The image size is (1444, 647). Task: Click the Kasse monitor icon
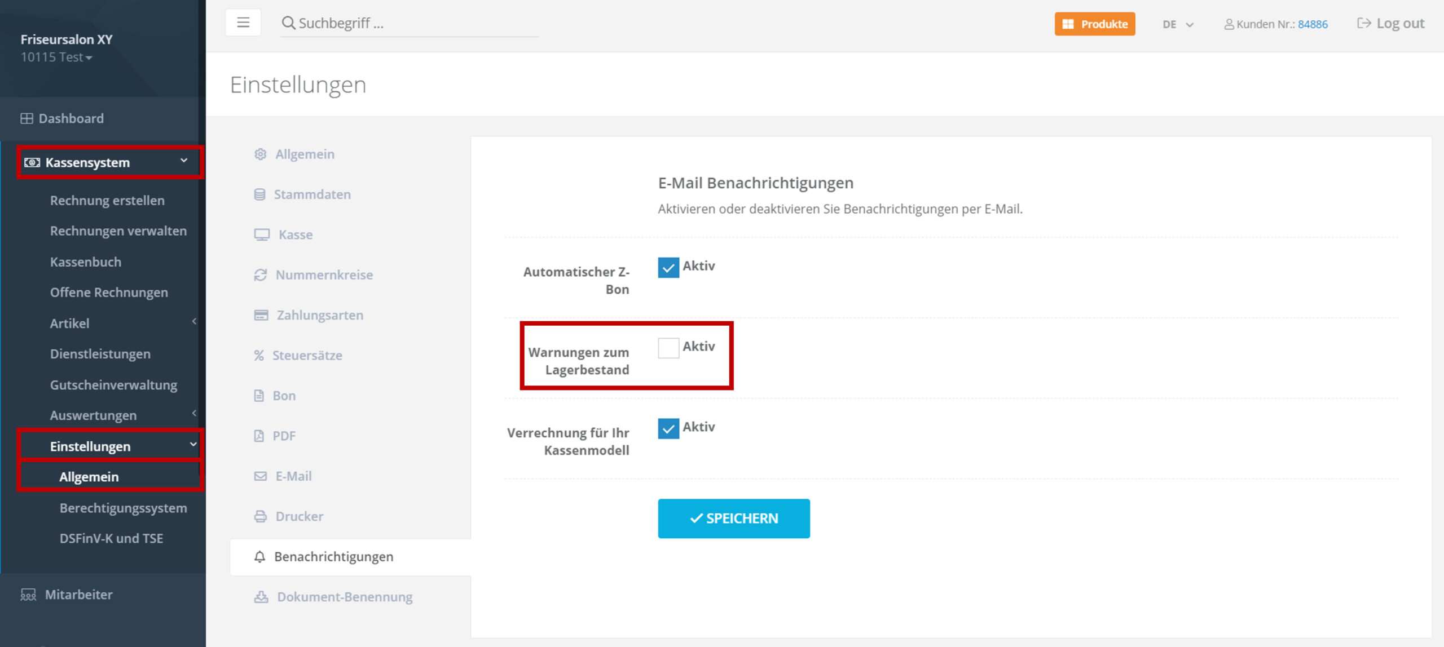click(x=262, y=234)
